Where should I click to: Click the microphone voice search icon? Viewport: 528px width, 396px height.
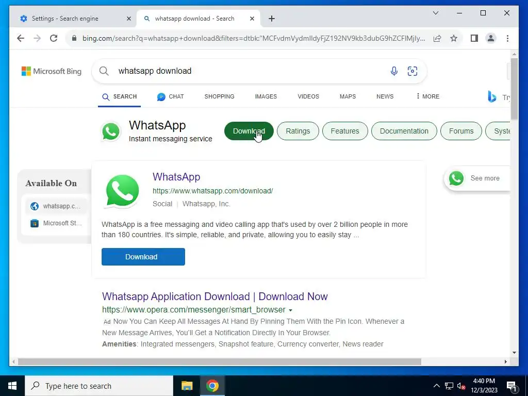point(394,71)
